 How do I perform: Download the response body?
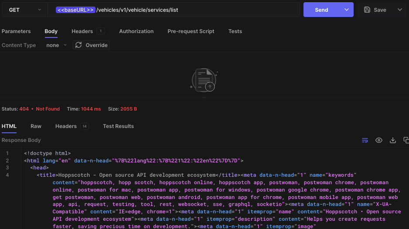[x=393, y=140]
